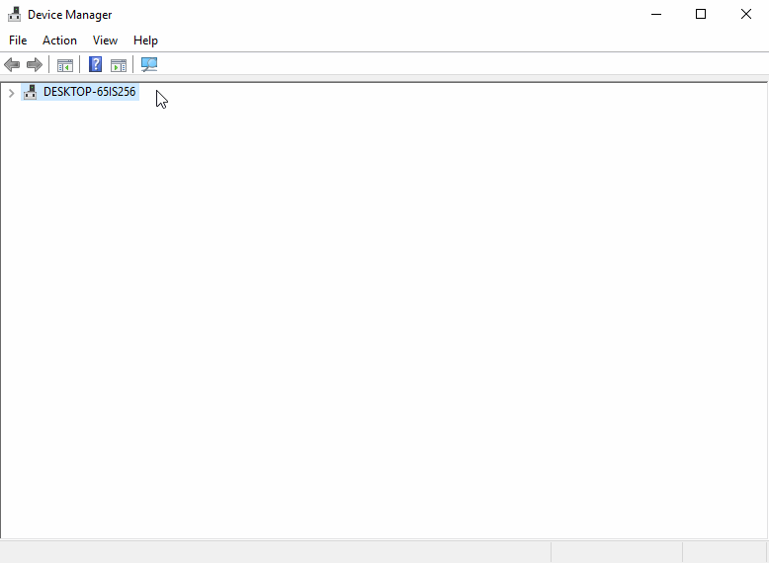Toggle the Show/Hide Action Pane toolbar icon
Screen dimensions: 769x563
pos(119,65)
